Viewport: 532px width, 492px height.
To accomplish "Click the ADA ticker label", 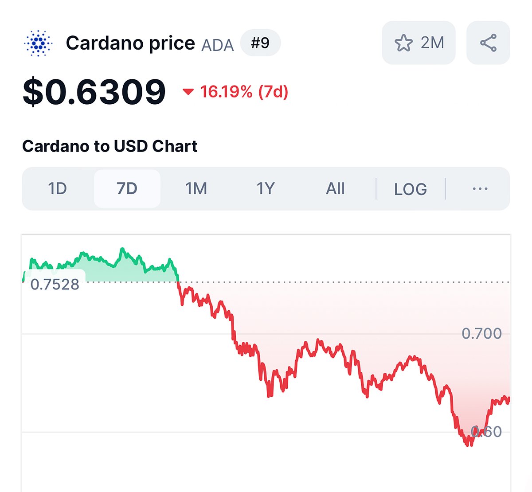I will tap(218, 44).
